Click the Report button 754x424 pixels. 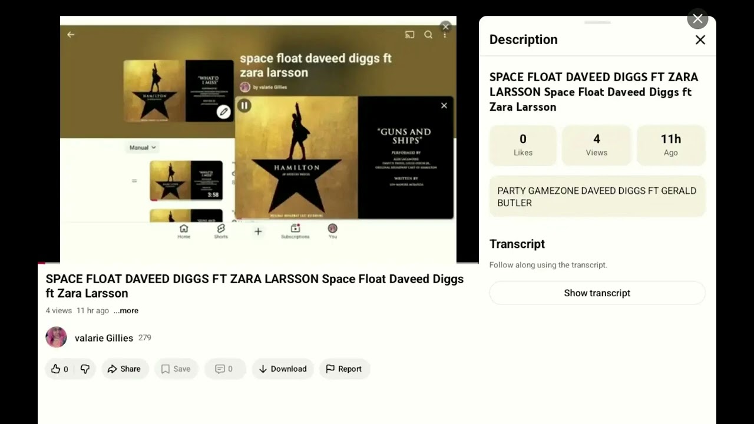(344, 369)
